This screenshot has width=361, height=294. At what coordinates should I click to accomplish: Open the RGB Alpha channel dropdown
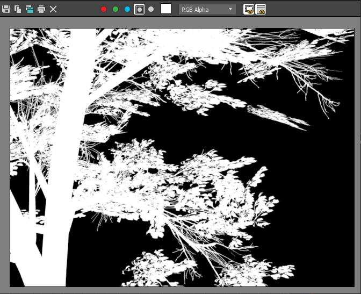tap(207, 10)
